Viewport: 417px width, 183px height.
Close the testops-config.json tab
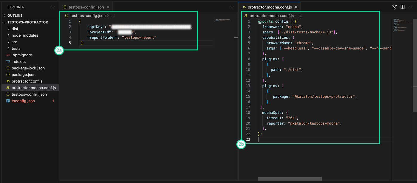[x=108, y=7]
